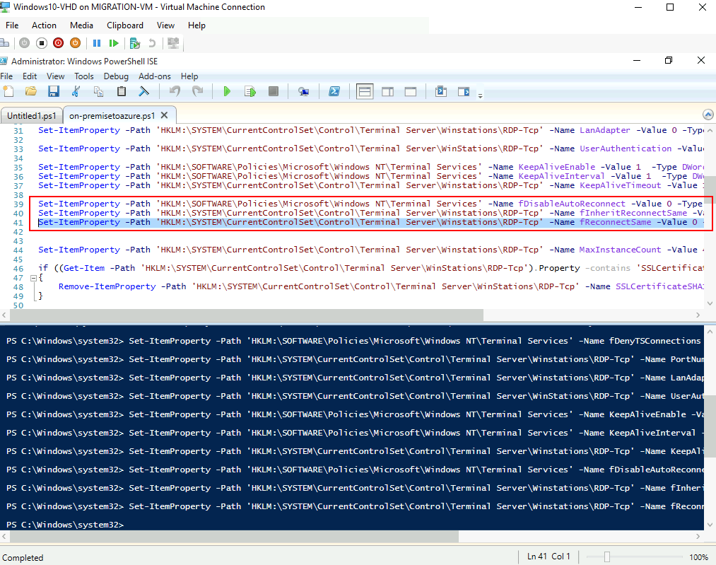Open the VM Connection View menu
Viewport: 716px width, 565px height.
coord(166,25)
